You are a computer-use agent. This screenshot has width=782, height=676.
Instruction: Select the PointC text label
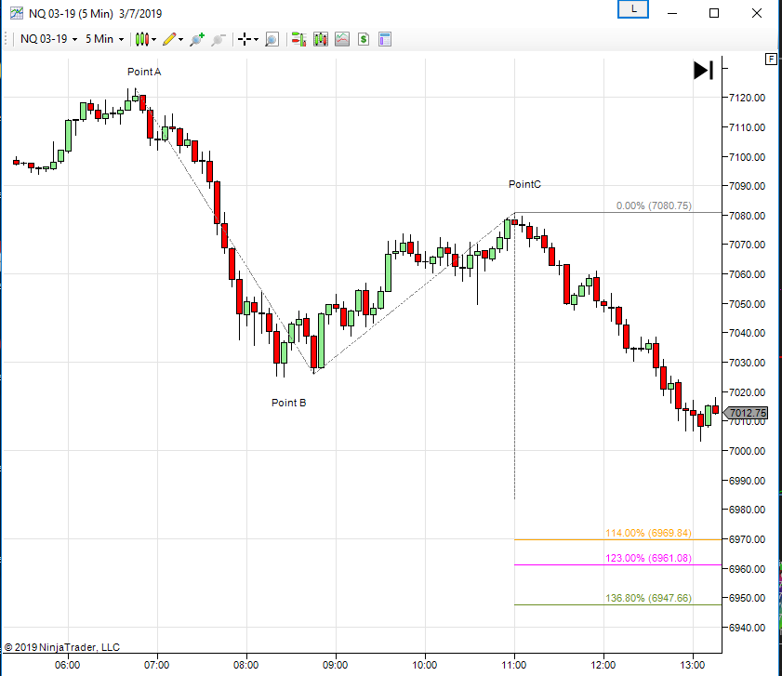[524, 185]
